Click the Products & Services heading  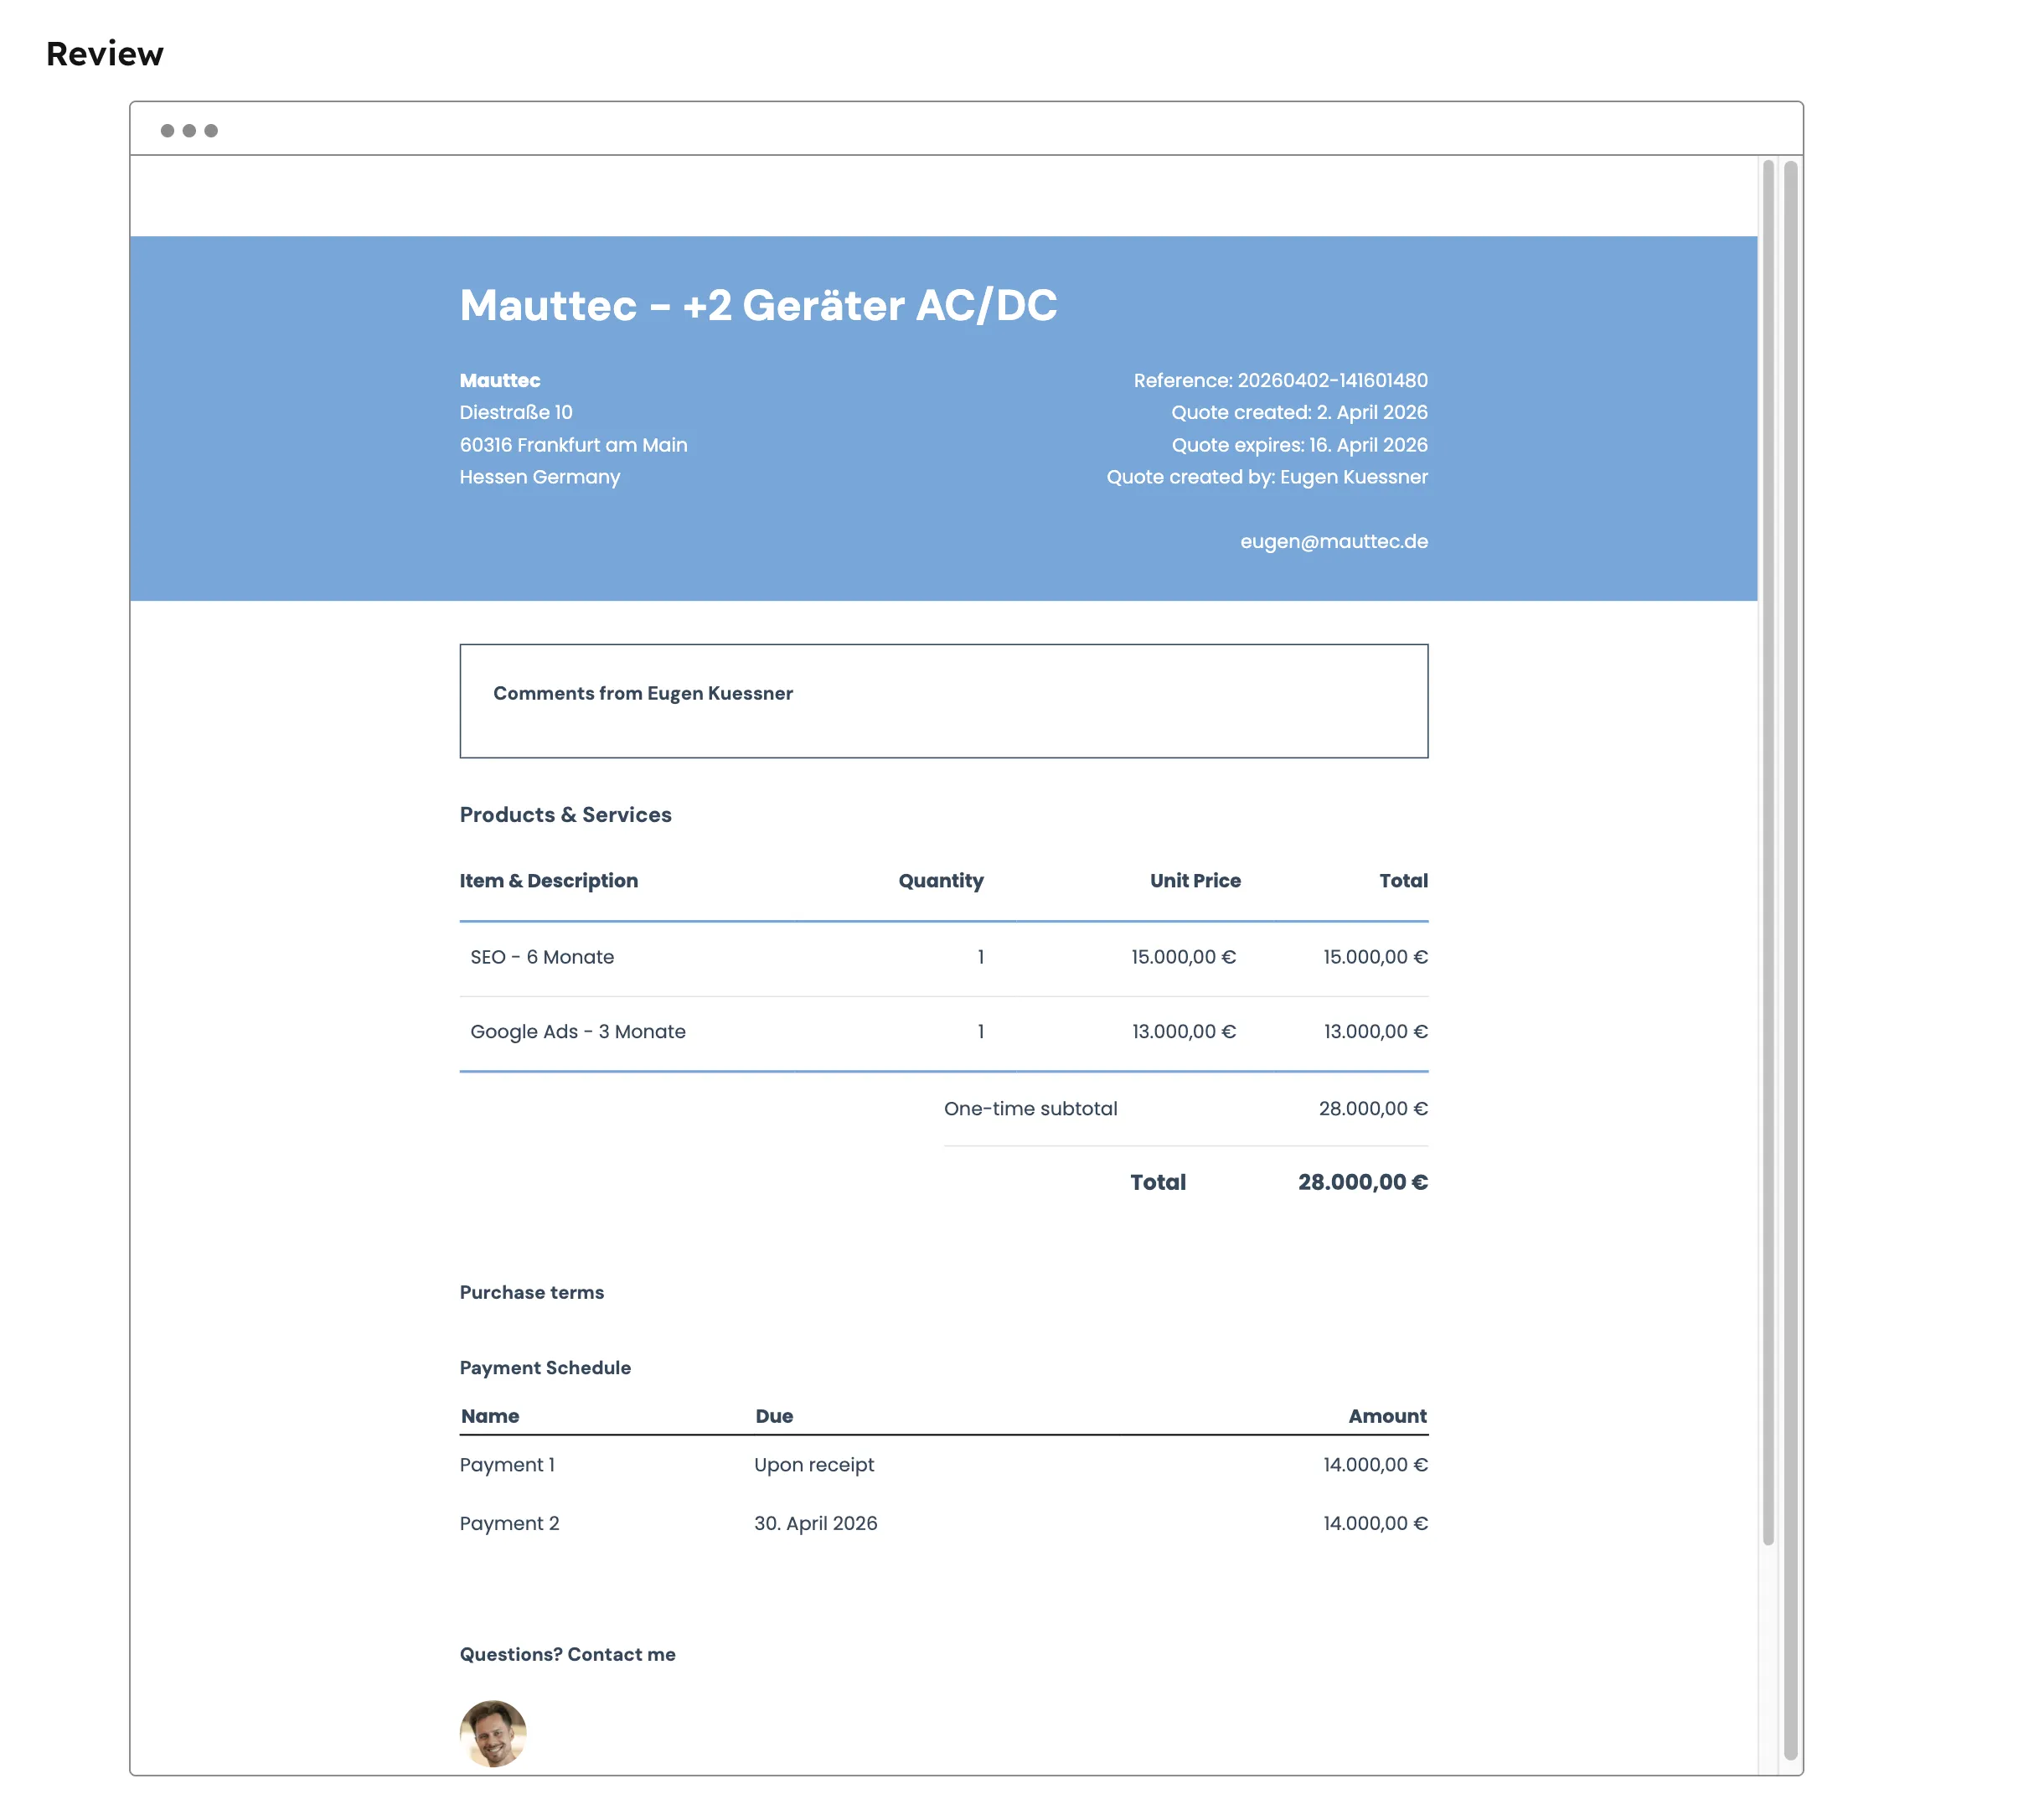point(565,814)
